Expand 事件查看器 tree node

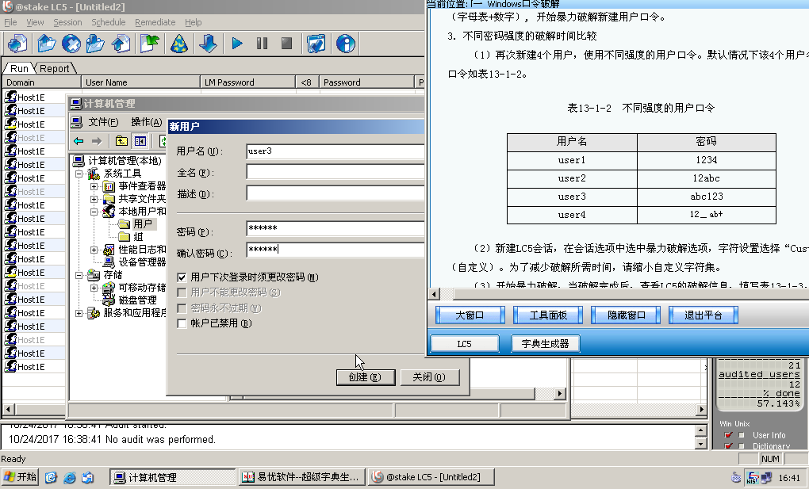pyautogui.click(x=94, y=187)
